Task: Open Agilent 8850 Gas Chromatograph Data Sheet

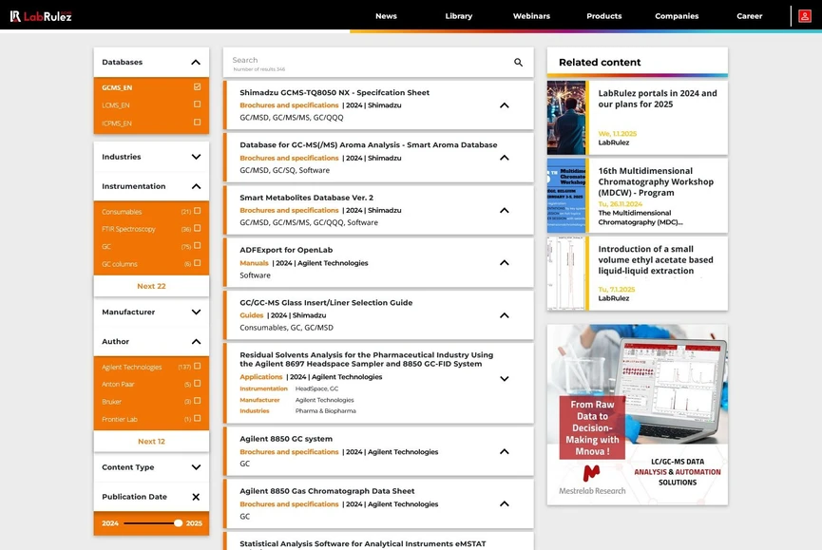Action: pyautogui.click(x=327, y=491)
